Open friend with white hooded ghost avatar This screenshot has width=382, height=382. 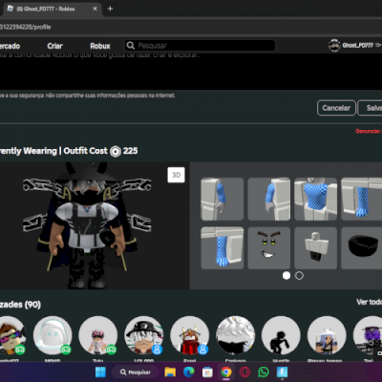coord(53,335)
